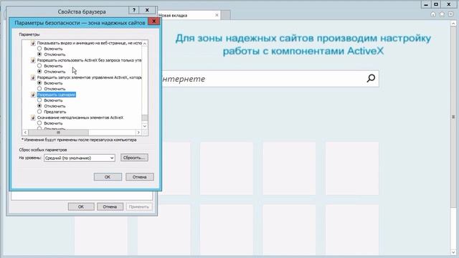Select 'Отключить' under 'Показывать видео и анимацию'
The width and height of the screenshot is (459, 258).
point(39,54)
